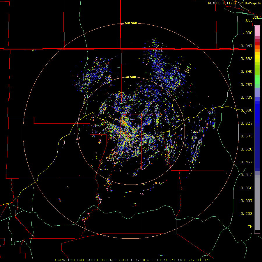Click the 0.733 legend value
Screen dimensions: 262x262
click(247, 98)
